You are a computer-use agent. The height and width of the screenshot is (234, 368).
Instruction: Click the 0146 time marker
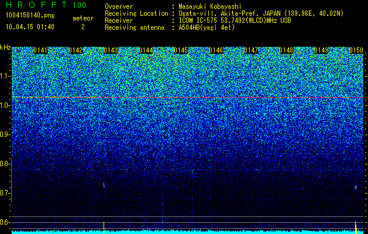(x=216, y=50)
